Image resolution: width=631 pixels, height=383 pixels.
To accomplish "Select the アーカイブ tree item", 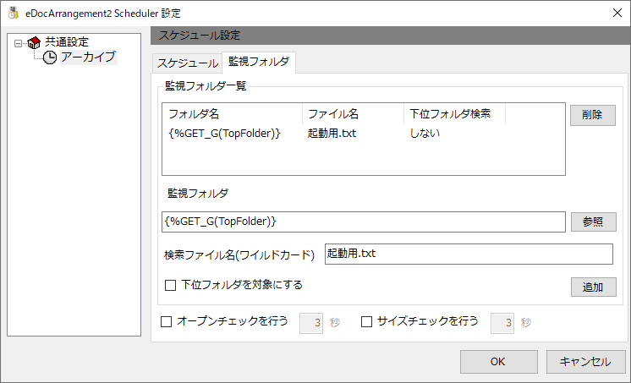I will [88, 57].
